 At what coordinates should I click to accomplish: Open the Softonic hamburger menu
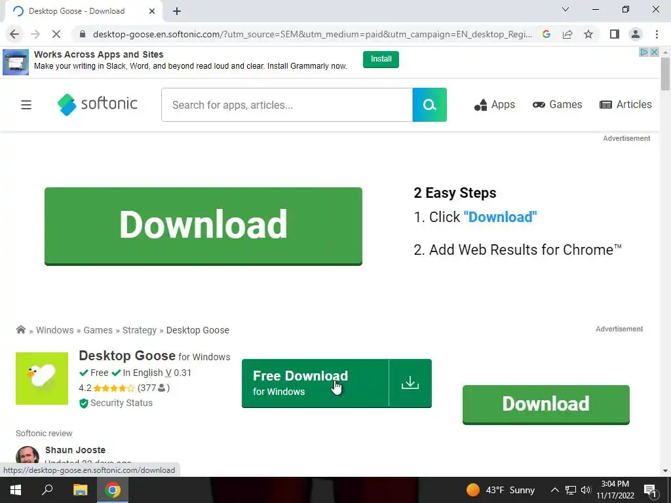click(26, 104)
